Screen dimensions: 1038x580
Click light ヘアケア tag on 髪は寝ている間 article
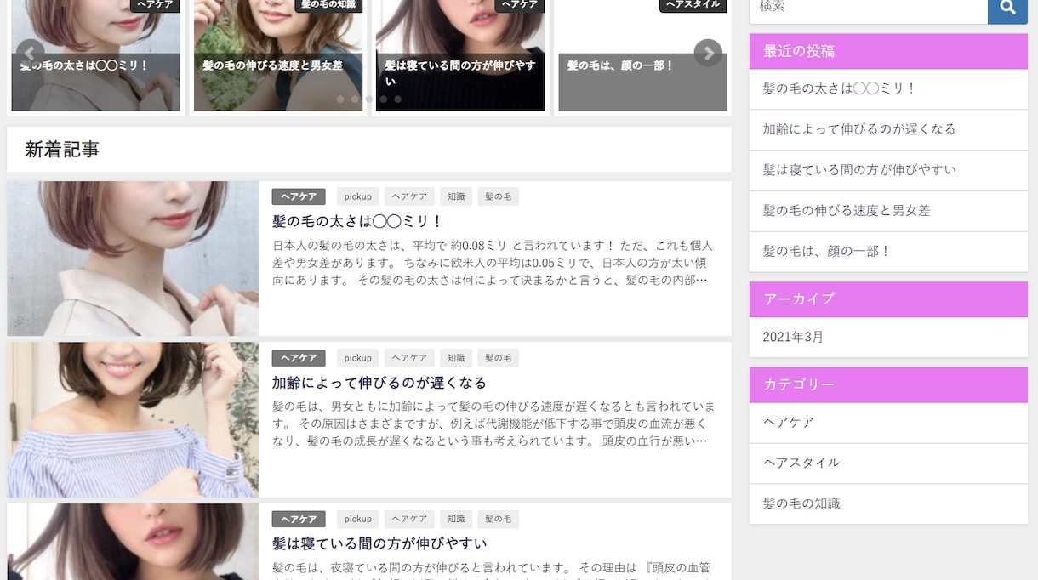point(409,519)
